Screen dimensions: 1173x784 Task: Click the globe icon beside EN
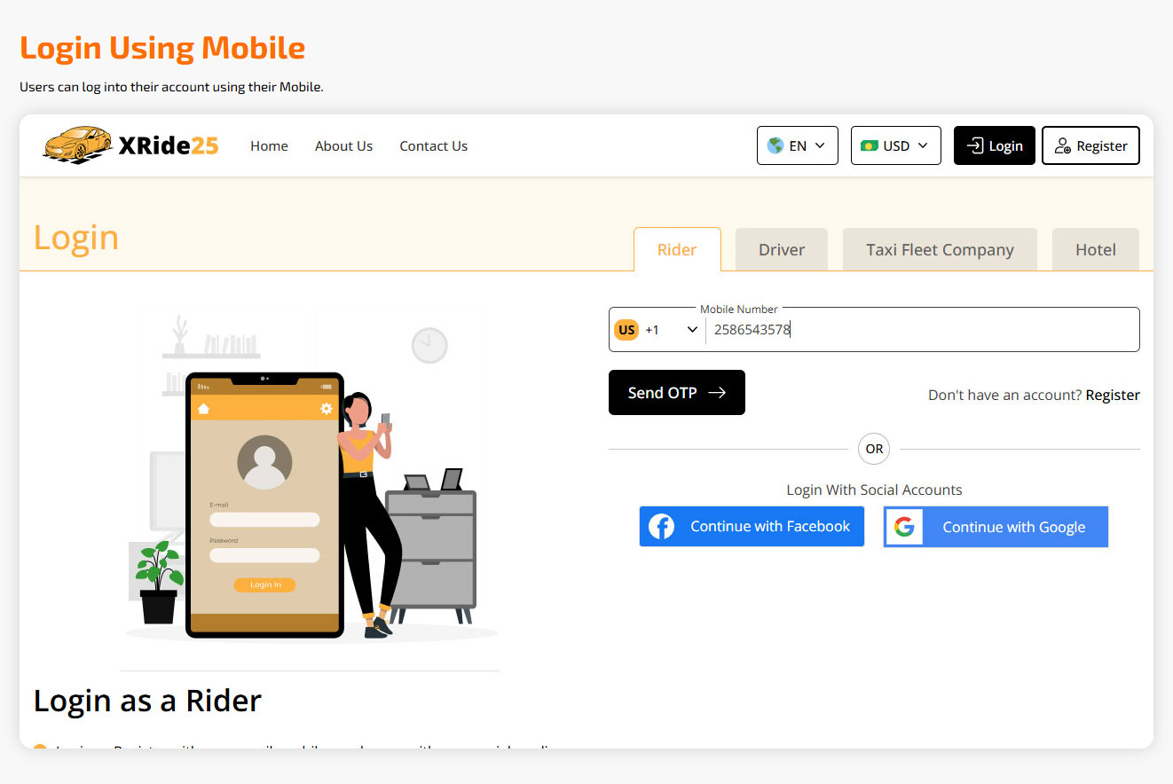click(x=775, y=145)
